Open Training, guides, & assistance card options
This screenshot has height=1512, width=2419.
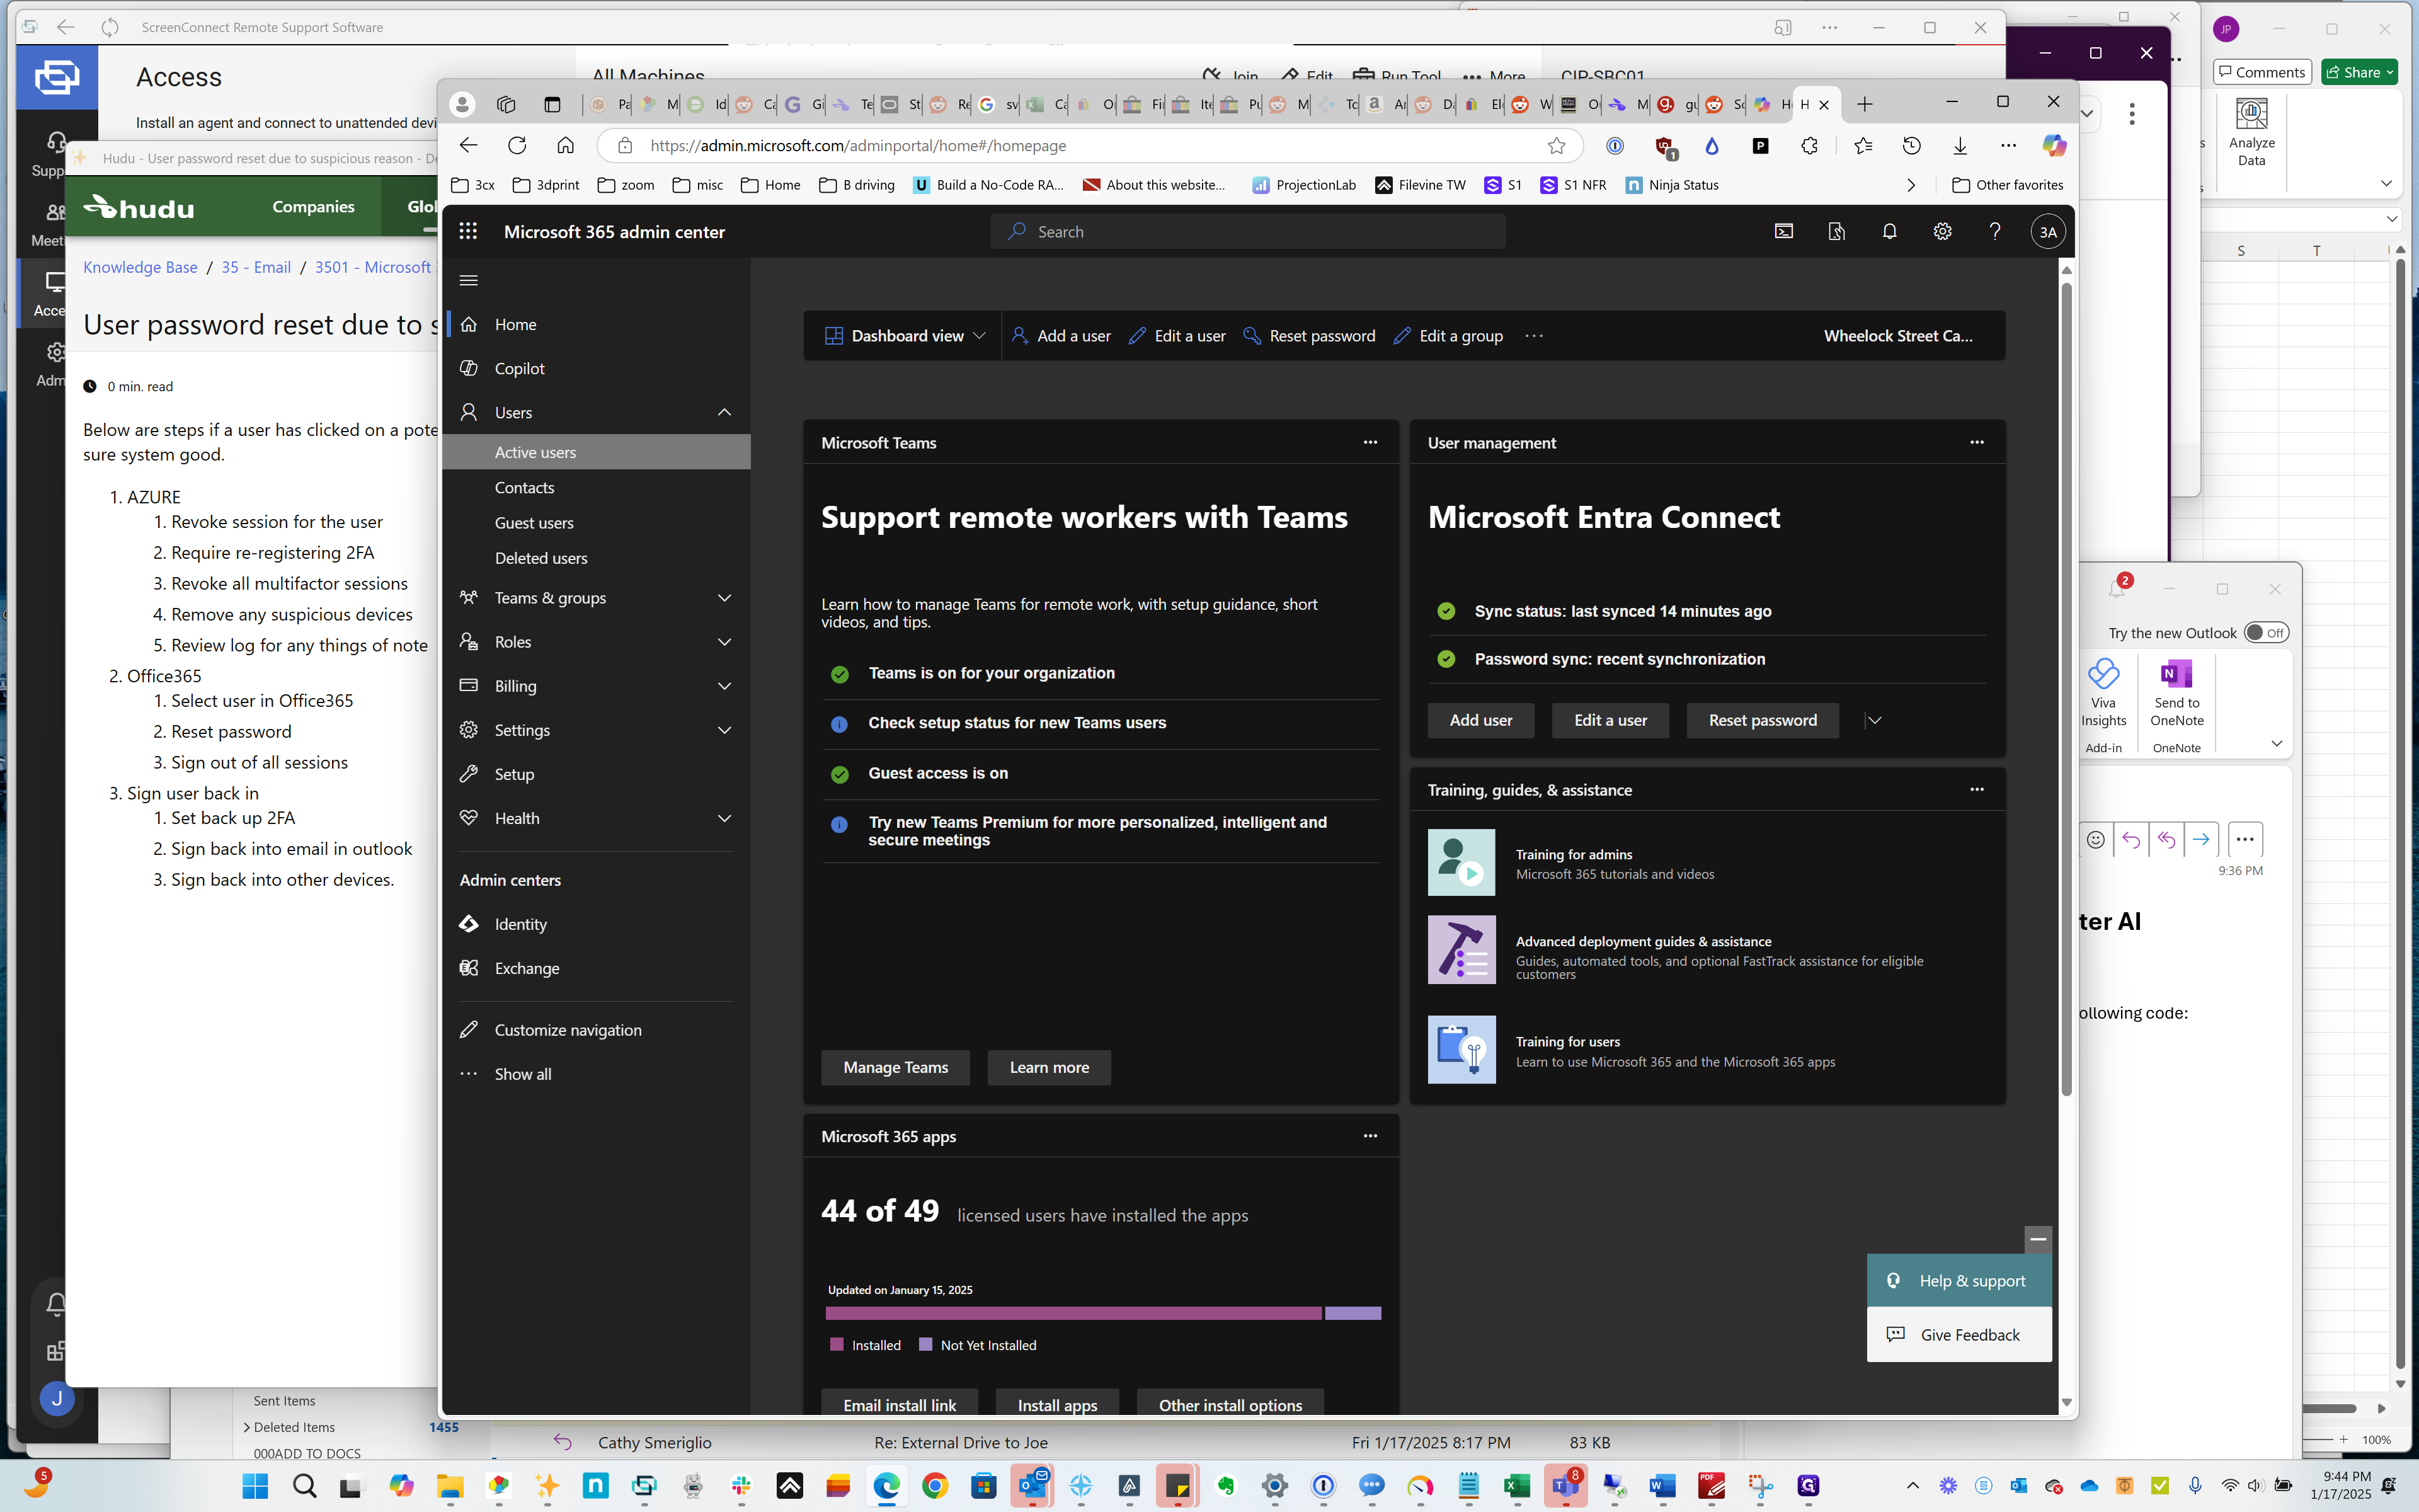(1976, 789)
